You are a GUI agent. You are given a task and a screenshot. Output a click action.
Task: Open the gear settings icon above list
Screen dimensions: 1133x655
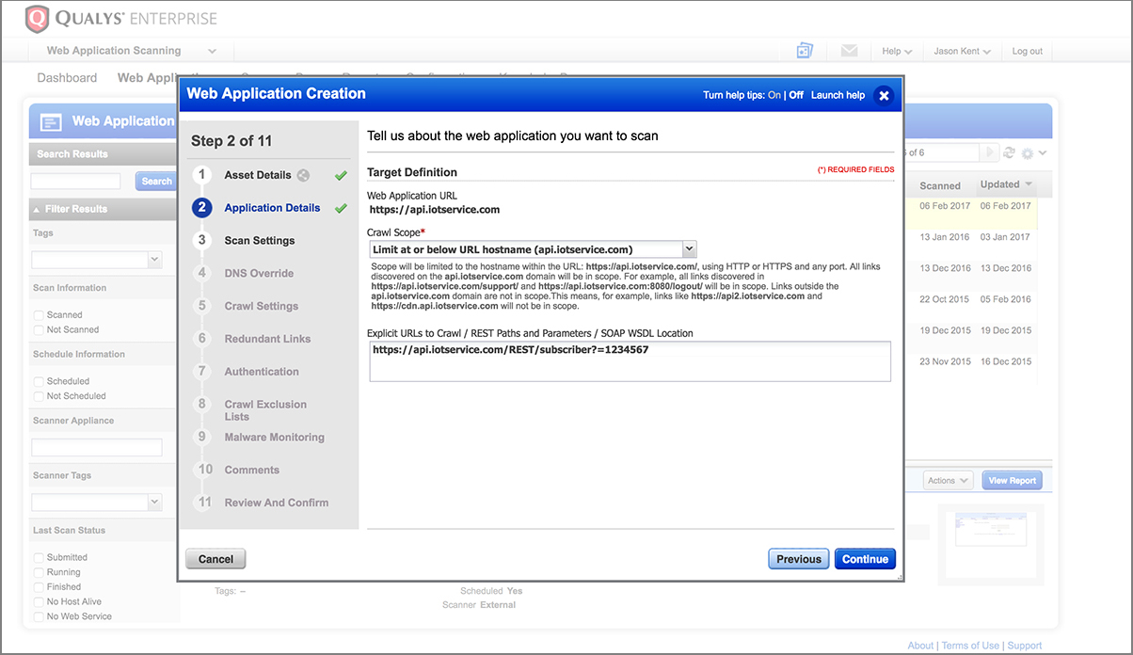click(x=1028, y=152)
